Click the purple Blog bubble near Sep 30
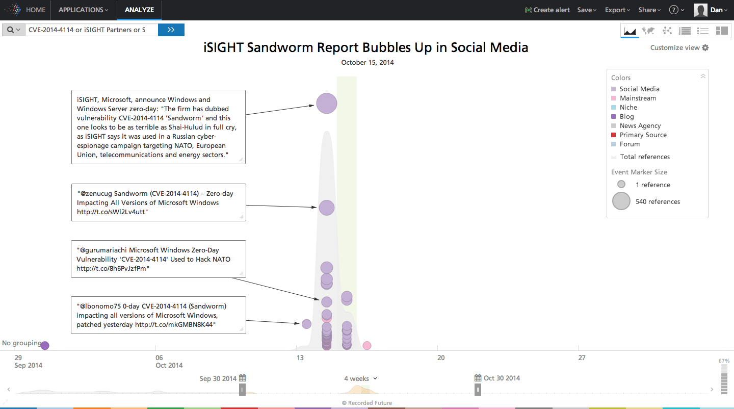734x409 pixels. point(45,345)
